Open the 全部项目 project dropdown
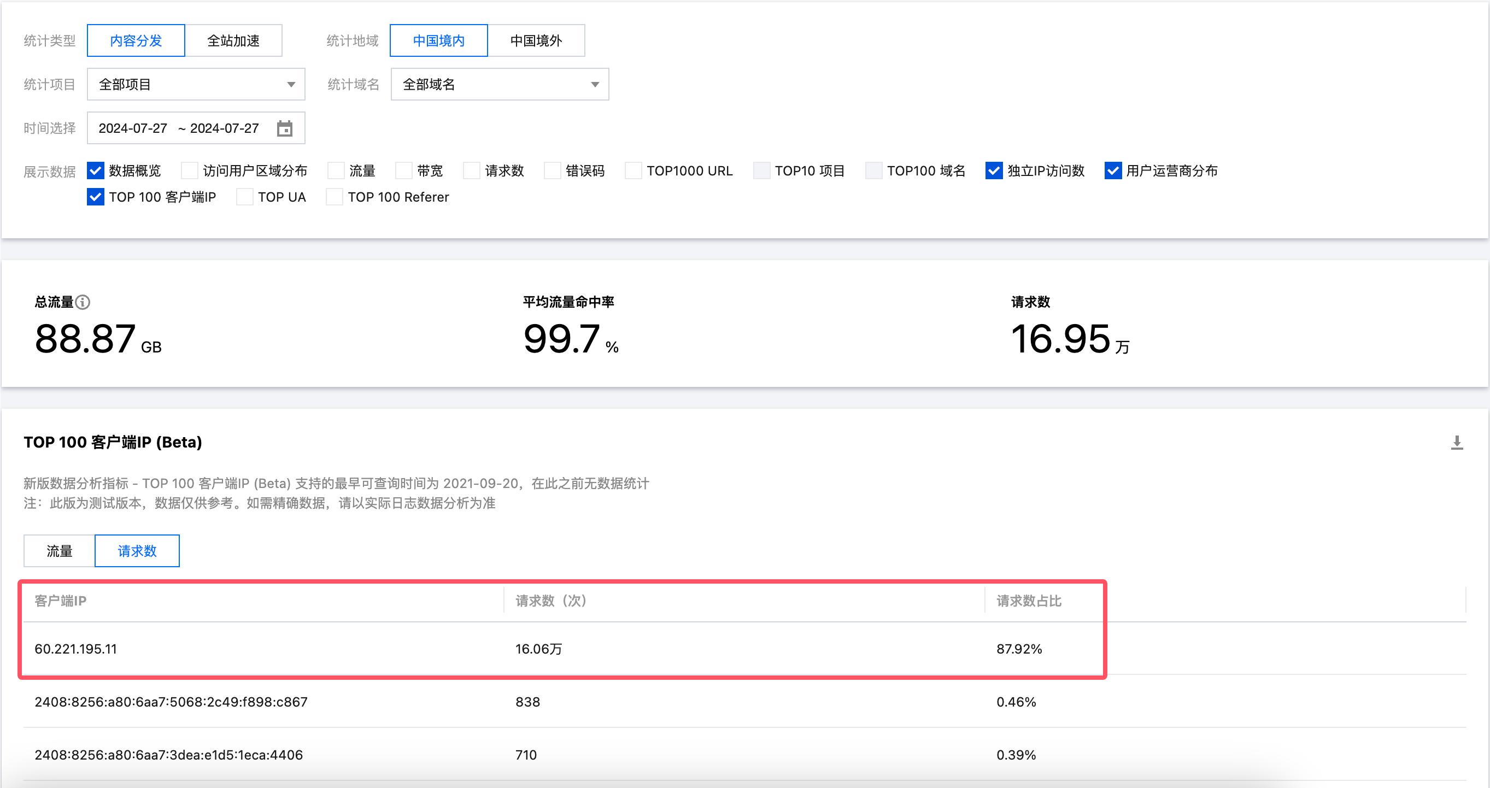This screenshot has height=788, width=1490. pyautogui.click(x=196, y=84)
